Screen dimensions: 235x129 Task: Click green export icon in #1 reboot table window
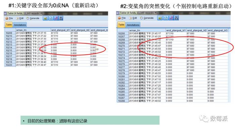coord(45,18)
